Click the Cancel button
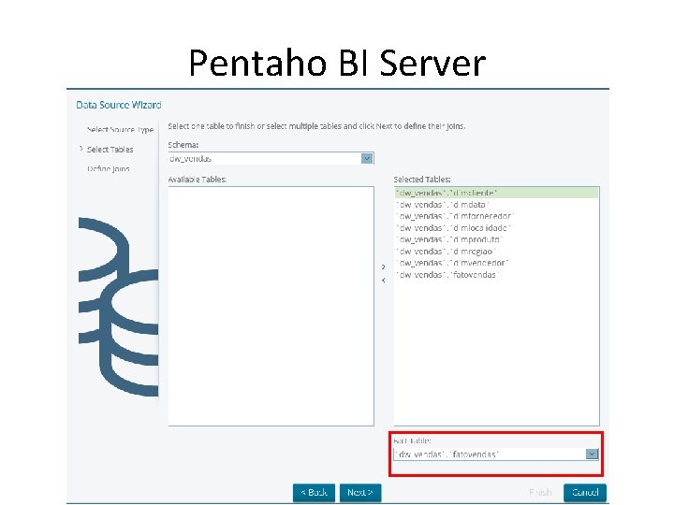 [x=585, y=493]
